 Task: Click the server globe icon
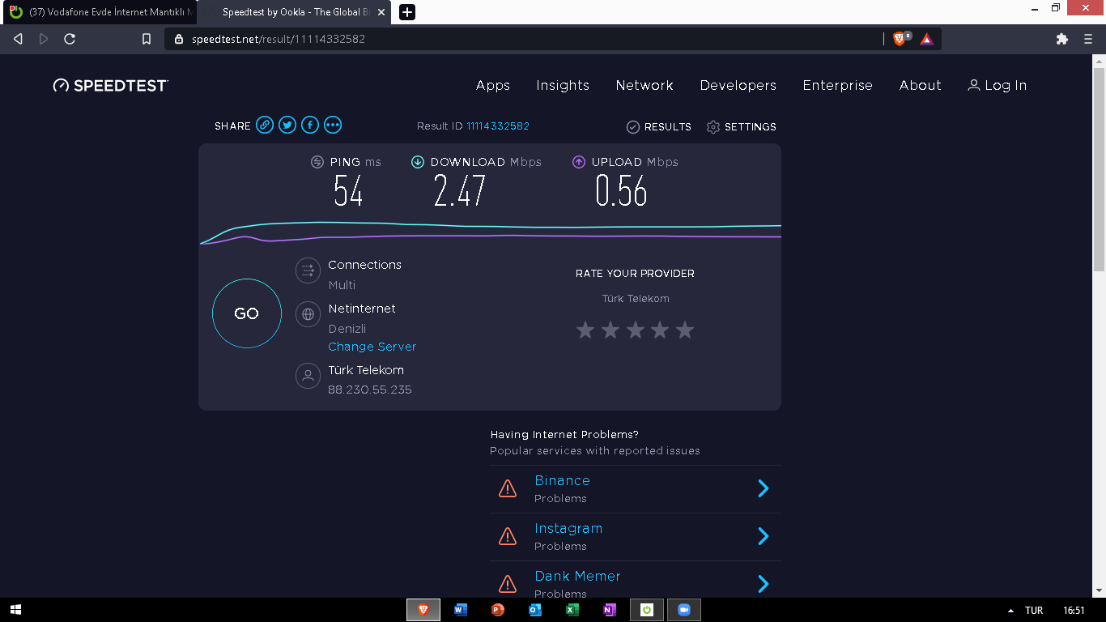tap(308, 314)
